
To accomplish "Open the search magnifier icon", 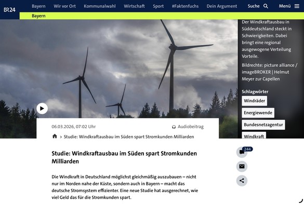I will point(266,6).
